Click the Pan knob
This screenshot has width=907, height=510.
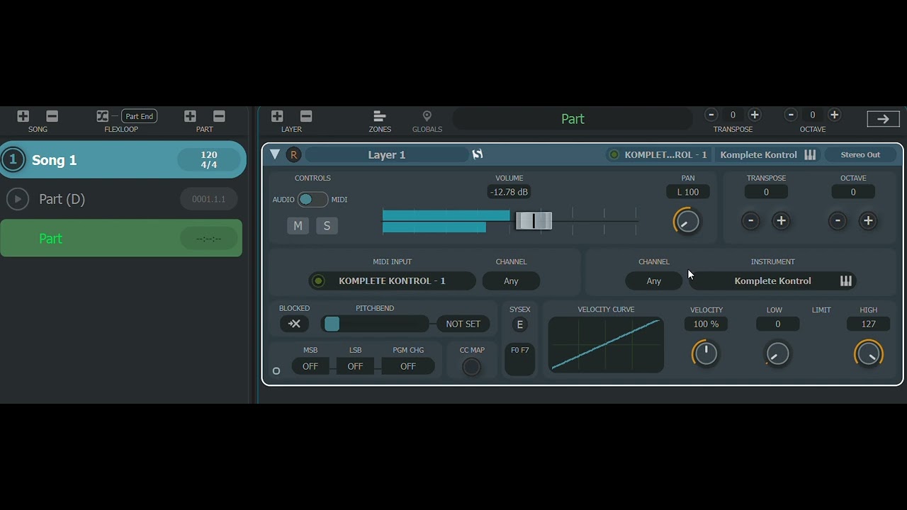coord(687,221)
